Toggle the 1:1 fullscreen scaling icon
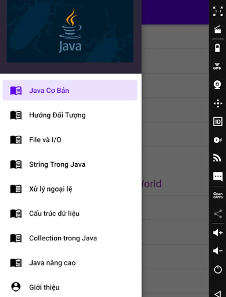 (x=218, y=11)
